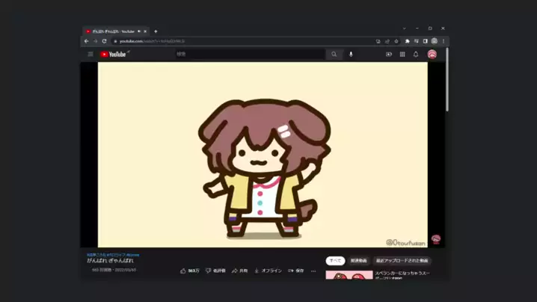The height and width of the screenshot is (302, 537).
Task: Open the YouTube account avatar menu
Action: click(x=432, y=55)
